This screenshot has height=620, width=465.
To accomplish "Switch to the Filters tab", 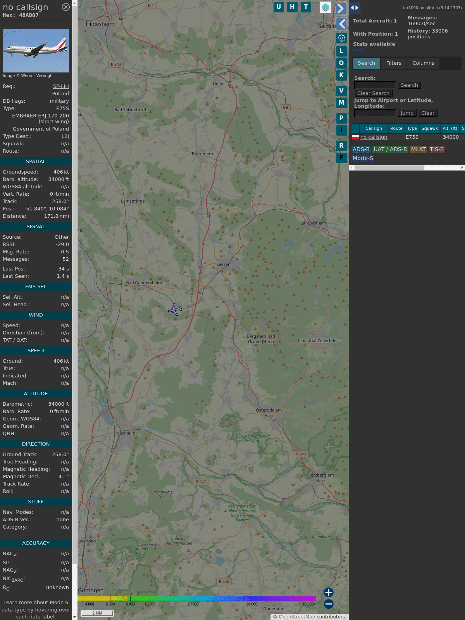I will click(393, 63).
